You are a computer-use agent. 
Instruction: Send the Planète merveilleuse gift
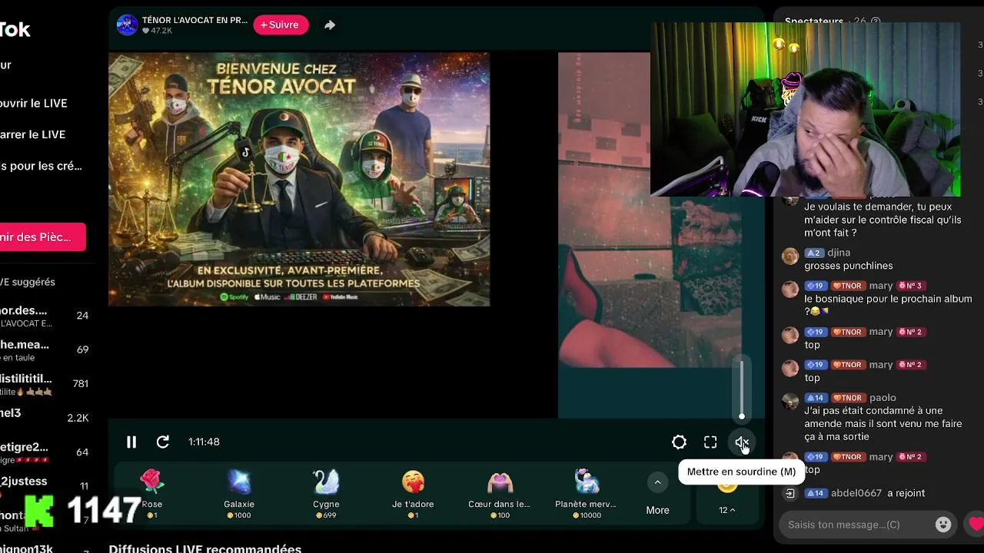[586, 493]
